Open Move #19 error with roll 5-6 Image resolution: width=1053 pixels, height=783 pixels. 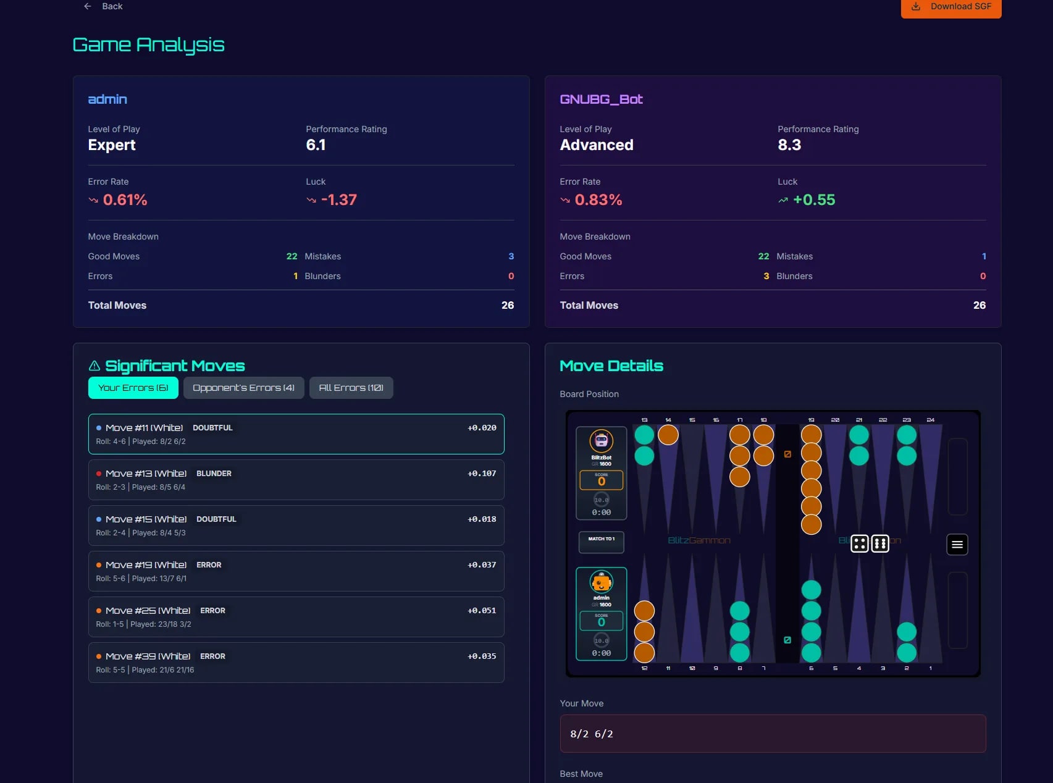pos(296,571)
